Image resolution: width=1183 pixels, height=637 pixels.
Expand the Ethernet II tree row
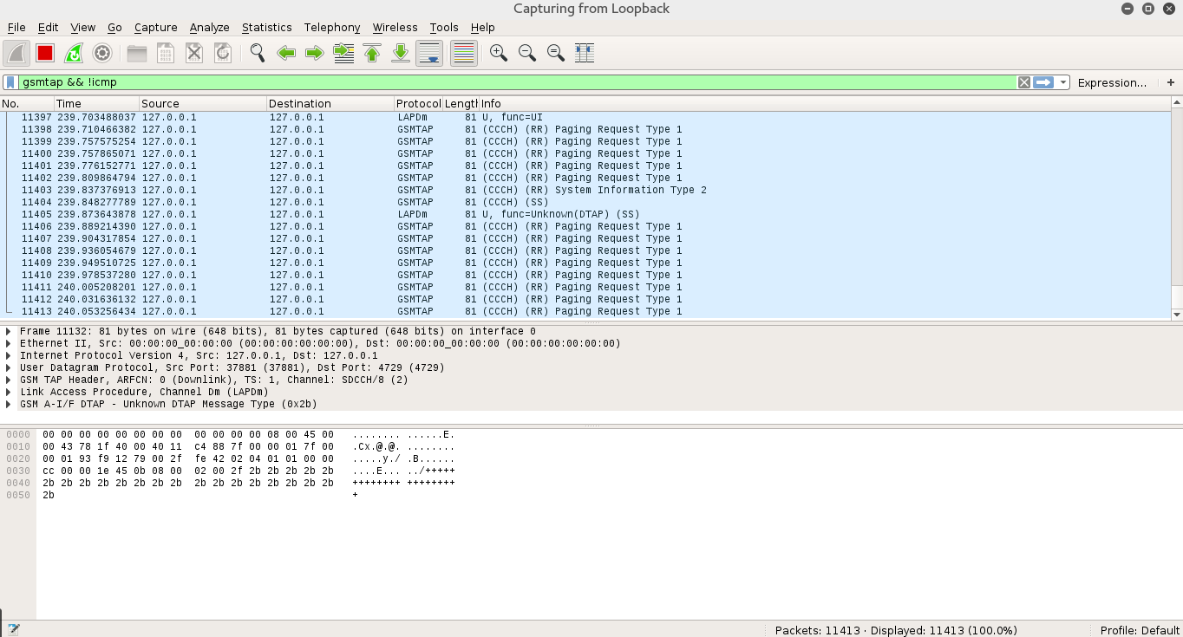[9, 343]
